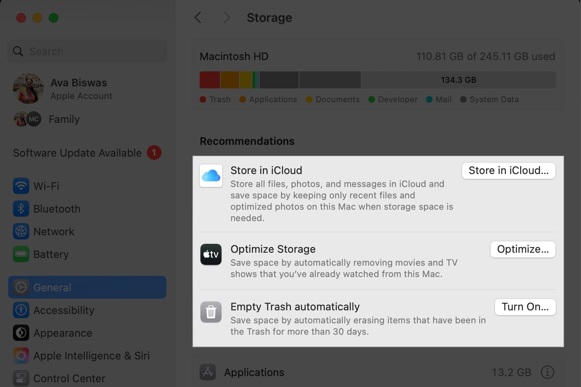Click the info button next to Applications
Screen dimensions: 581x387
548,372
